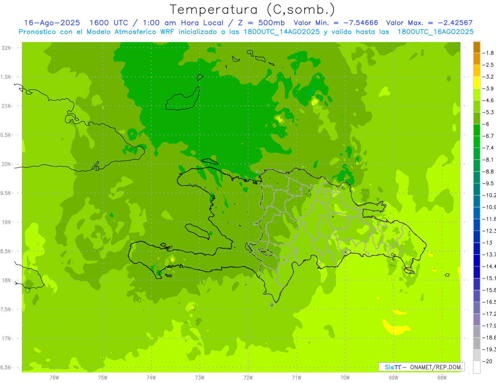Click the '22N' latitude label
Viewport: 496px width, 383px height.
point(6,48)
